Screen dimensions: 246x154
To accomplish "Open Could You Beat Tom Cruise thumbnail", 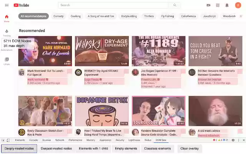I will pyautogui.click(x=215, y=51).
